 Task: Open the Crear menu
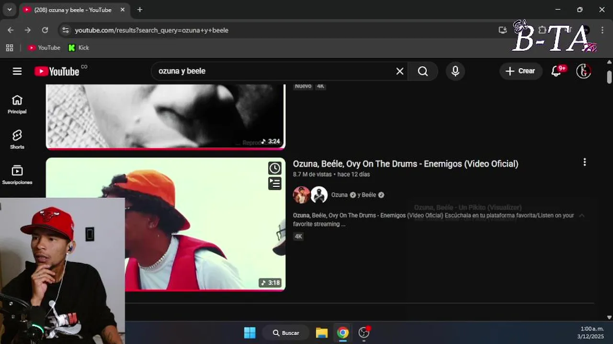pyautogui.click(x=521, y=71)
